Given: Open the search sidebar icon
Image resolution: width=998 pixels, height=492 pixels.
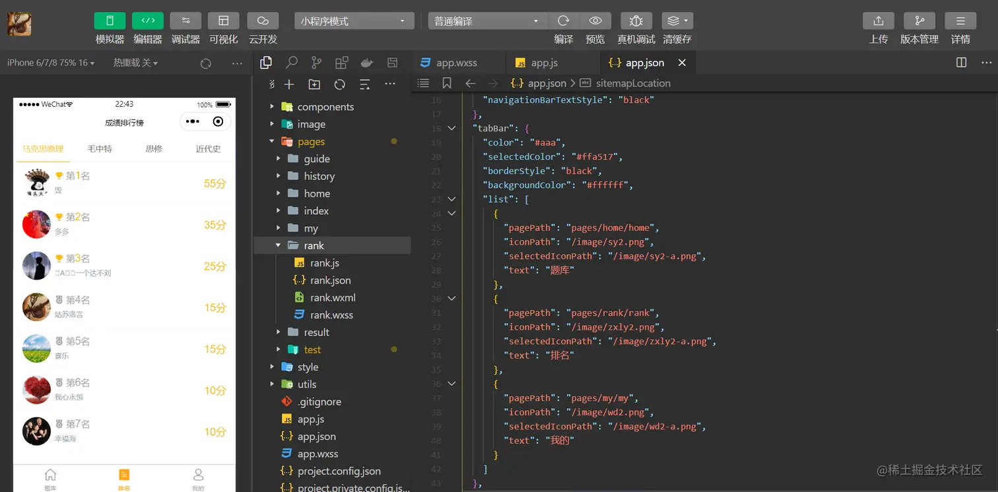Looking at the screenshot, I should (291, 63).
